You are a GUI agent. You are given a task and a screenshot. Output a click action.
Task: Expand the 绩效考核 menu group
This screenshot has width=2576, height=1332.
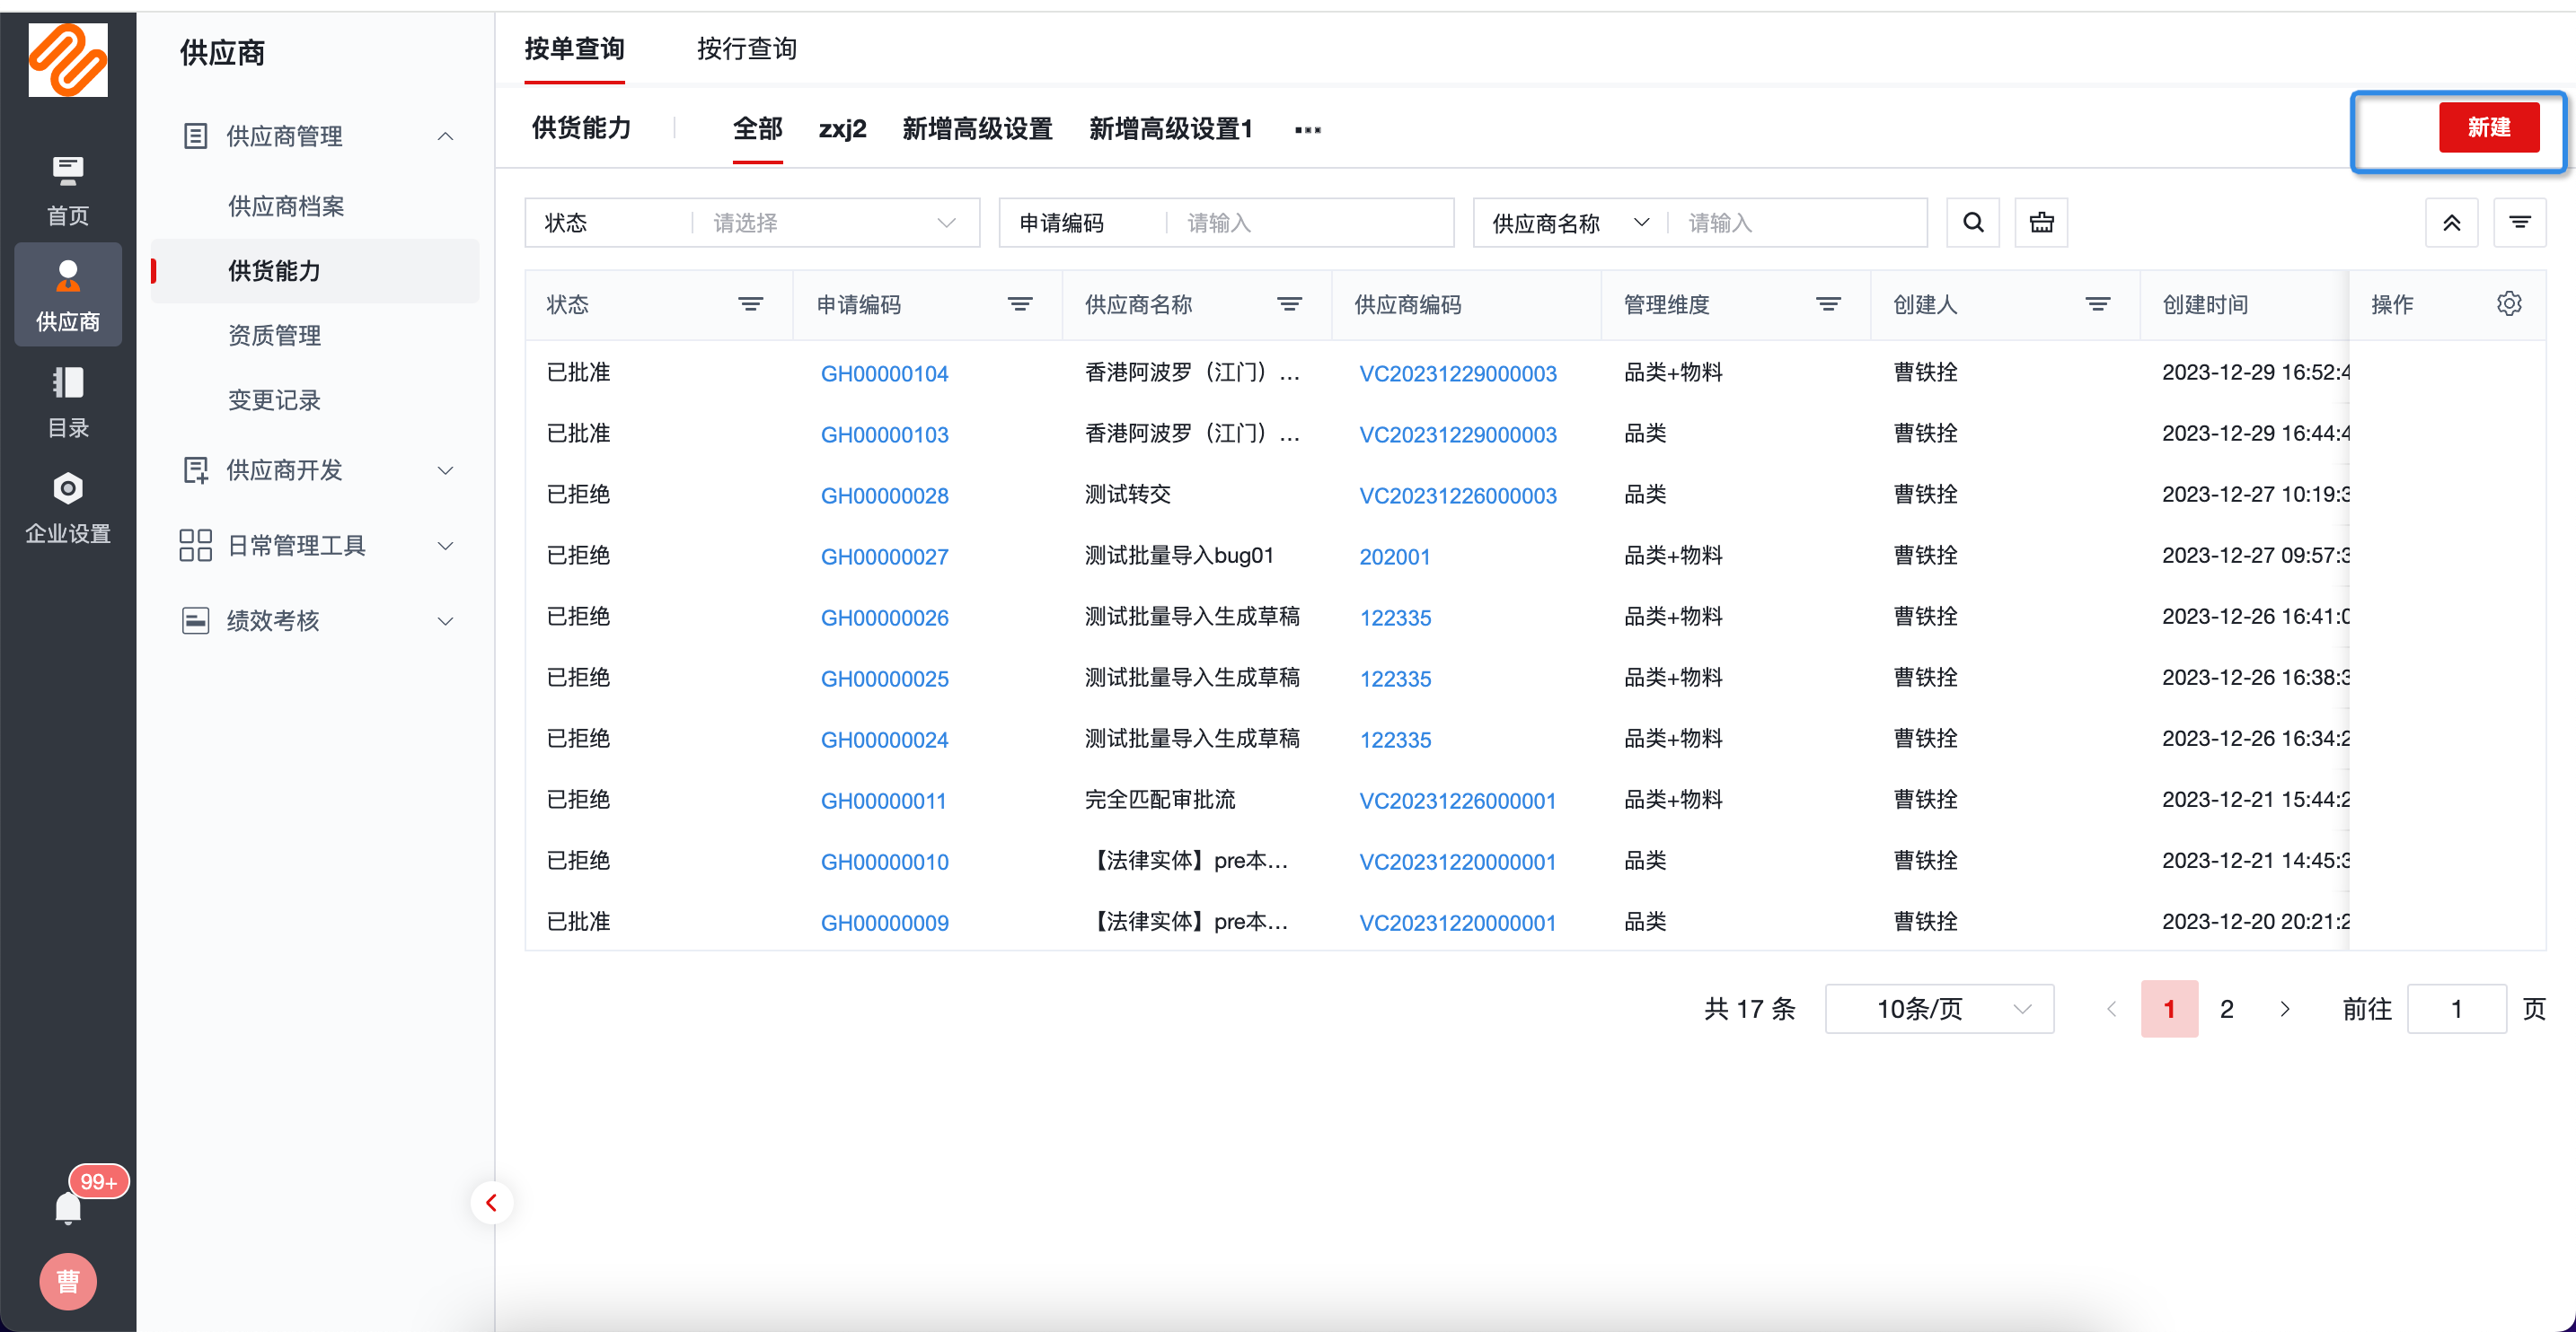coord(446,620)
